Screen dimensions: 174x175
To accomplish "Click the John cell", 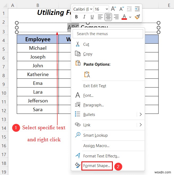I will [38, 65].
